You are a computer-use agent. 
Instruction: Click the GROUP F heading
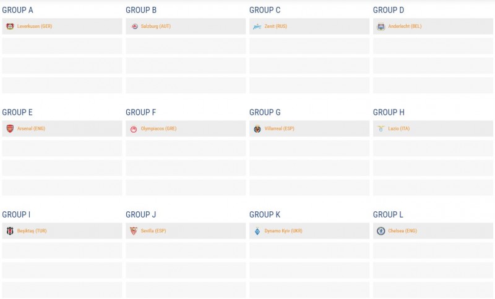pos(140,112)
